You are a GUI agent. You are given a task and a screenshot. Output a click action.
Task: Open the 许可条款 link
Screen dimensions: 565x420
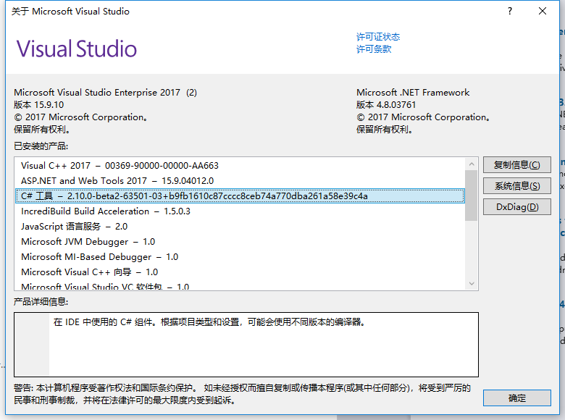click(374, 49)
